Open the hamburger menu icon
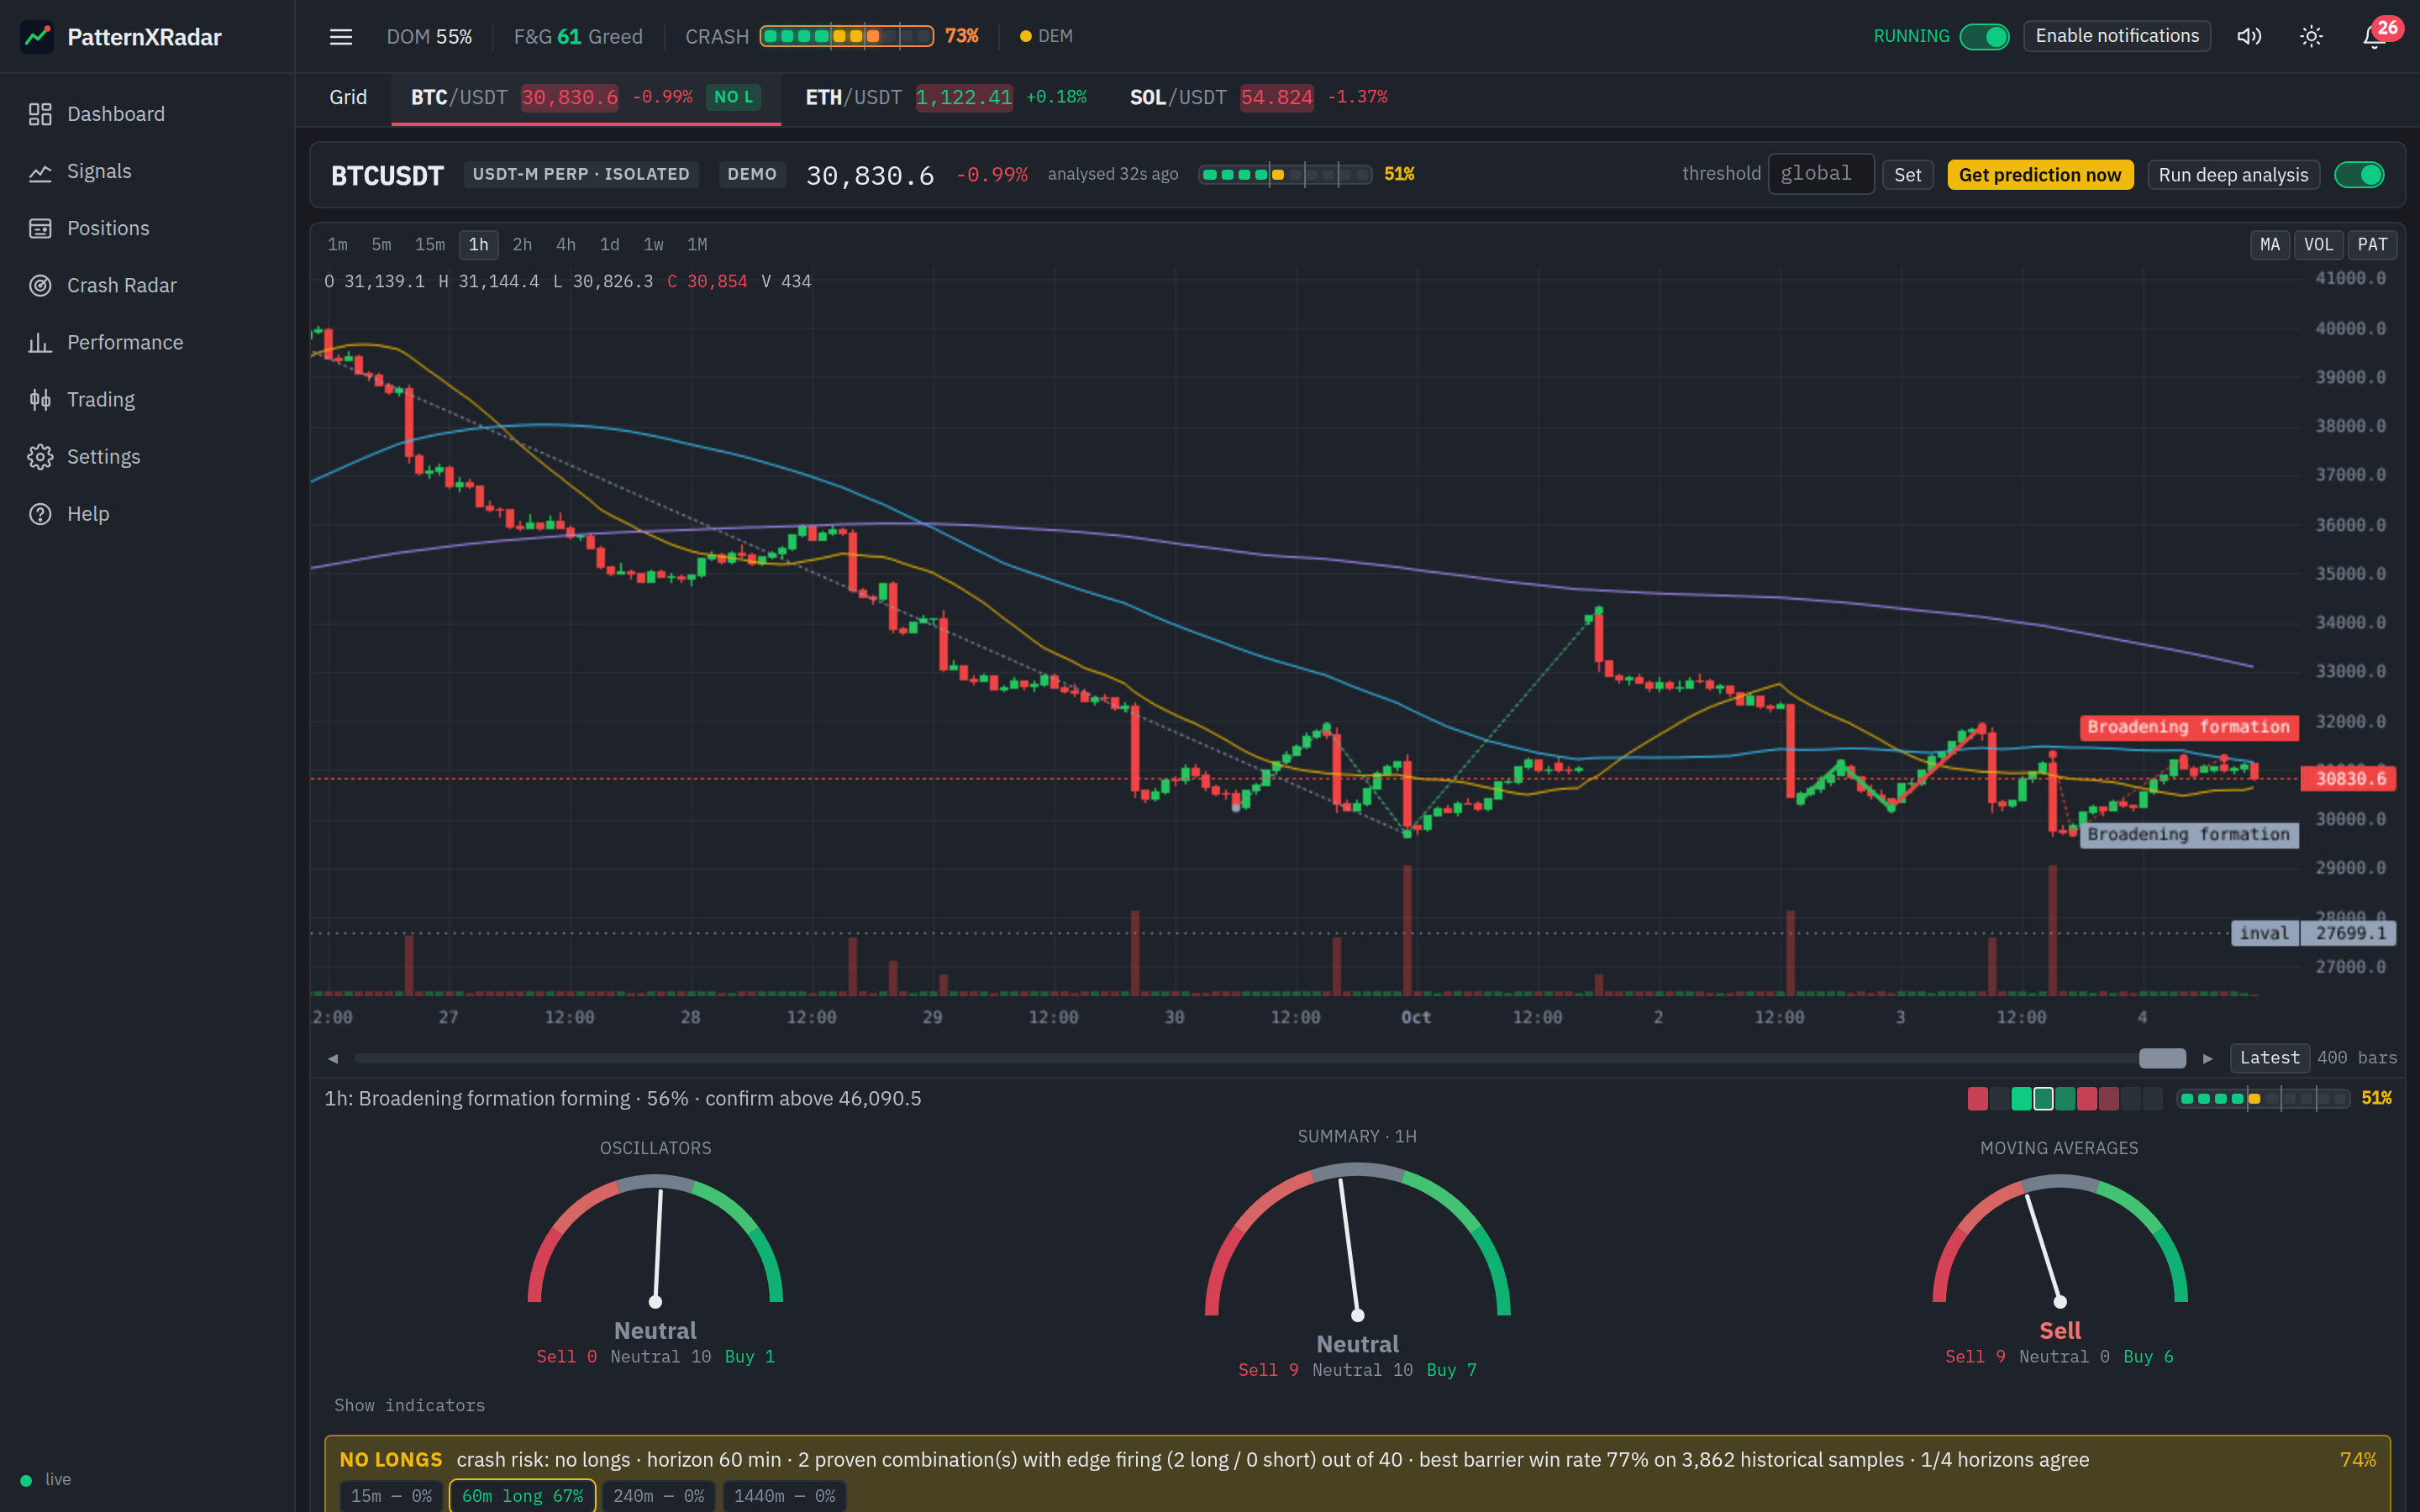The image size is (2420, 1512). point(341,37)
